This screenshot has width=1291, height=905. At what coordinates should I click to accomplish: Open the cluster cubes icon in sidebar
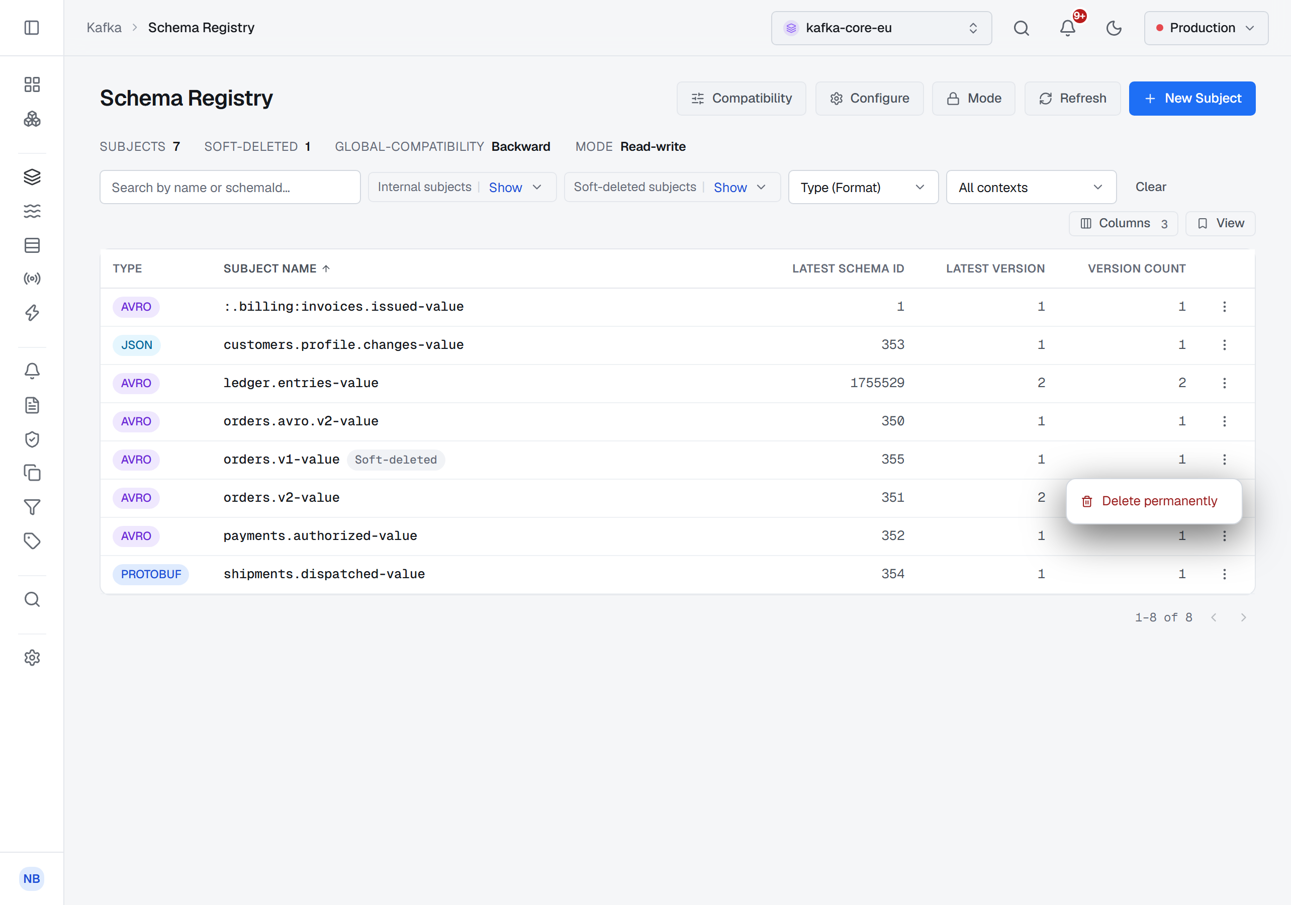[x=32, y=119]
